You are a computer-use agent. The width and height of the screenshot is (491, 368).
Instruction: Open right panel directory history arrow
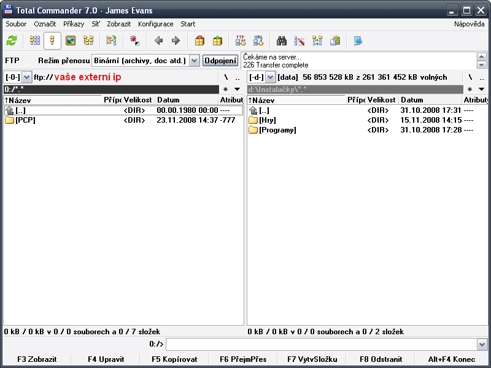(x=481, y=90)
